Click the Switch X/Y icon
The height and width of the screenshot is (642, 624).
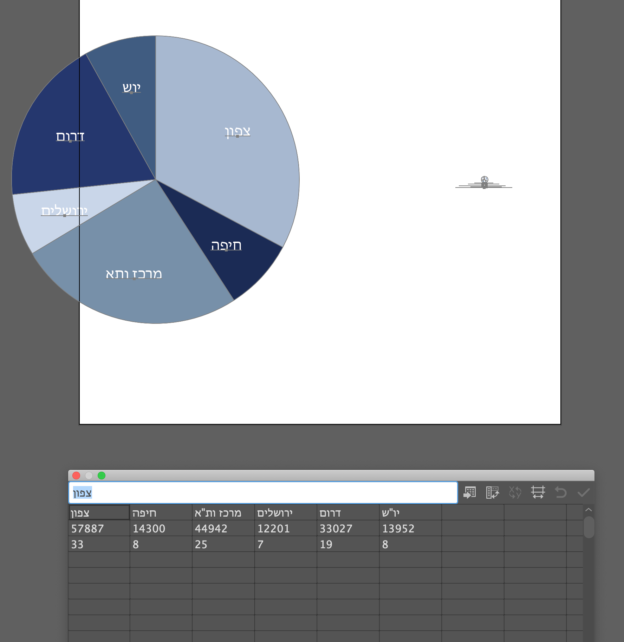[515, 492]
